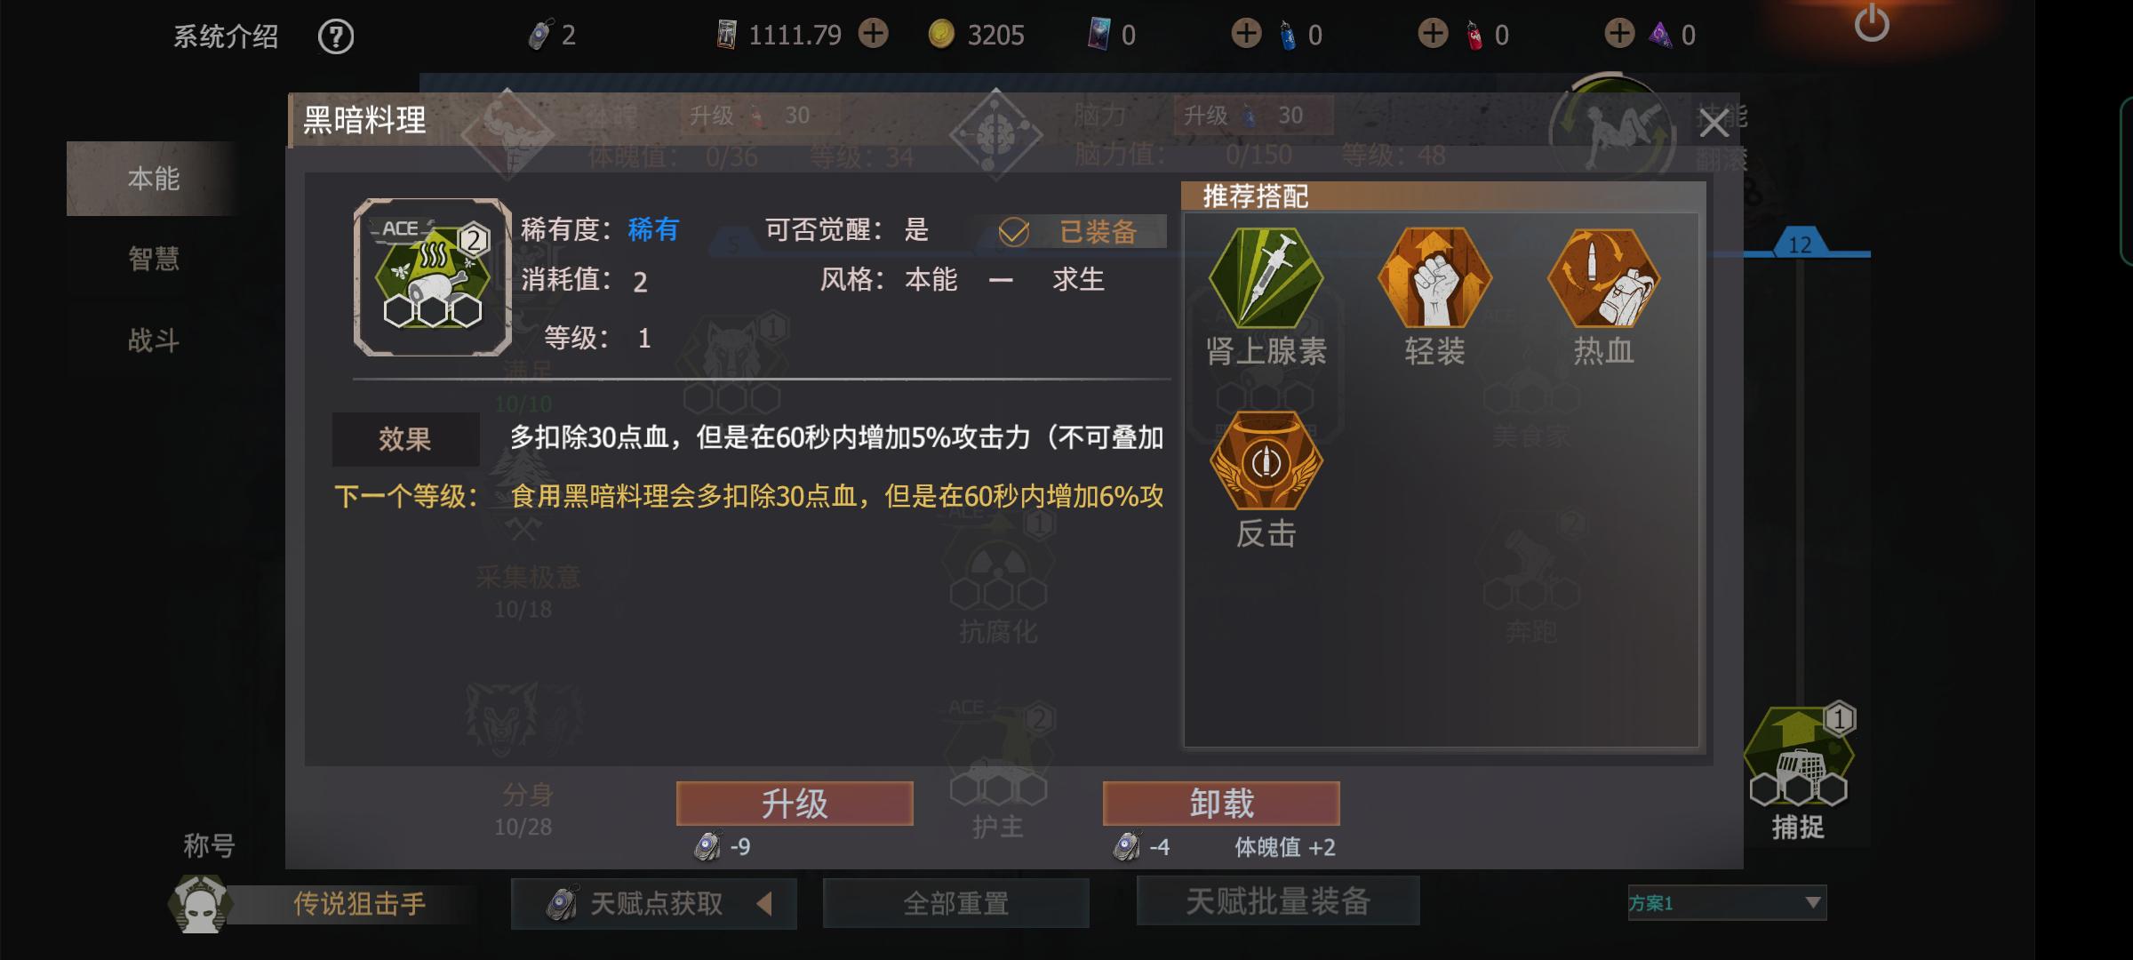The image size is (2133, 960).
Task: Open the 方案1 scheme dropdown
Action: (x=1727, y=903)
